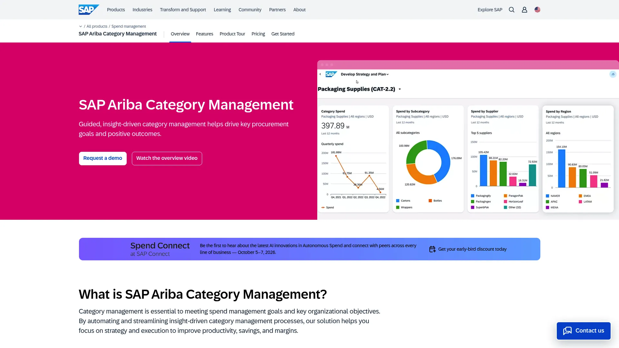The height and width of the screenshot is (348, 619).
Task: Click the Wrappers green legend swatch
Action: (x=398, y=208)
